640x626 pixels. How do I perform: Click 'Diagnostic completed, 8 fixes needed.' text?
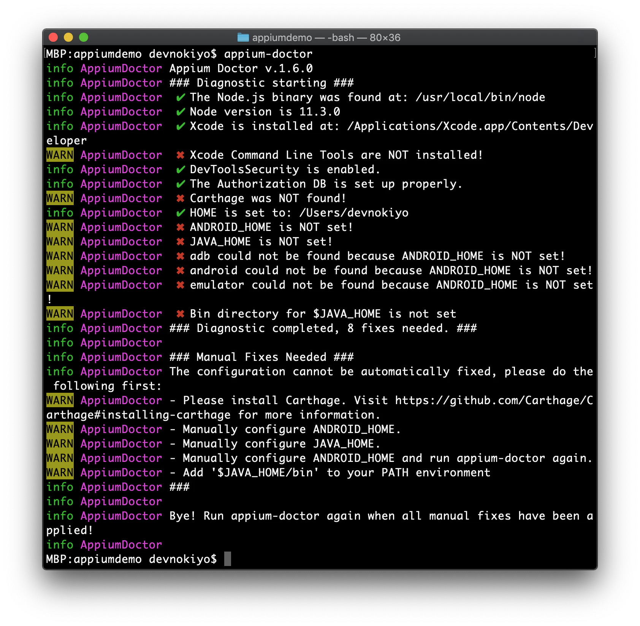point(323,328)
